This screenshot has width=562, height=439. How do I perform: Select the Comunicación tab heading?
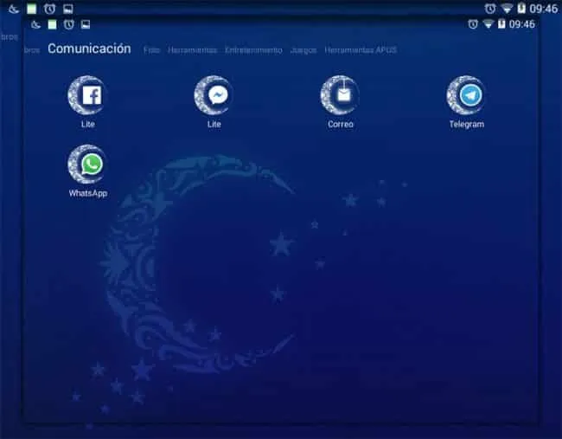(89, 48)
